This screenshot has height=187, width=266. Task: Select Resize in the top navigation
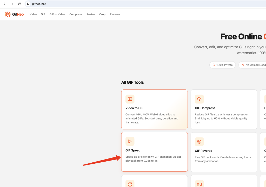(x=91, y=14)
